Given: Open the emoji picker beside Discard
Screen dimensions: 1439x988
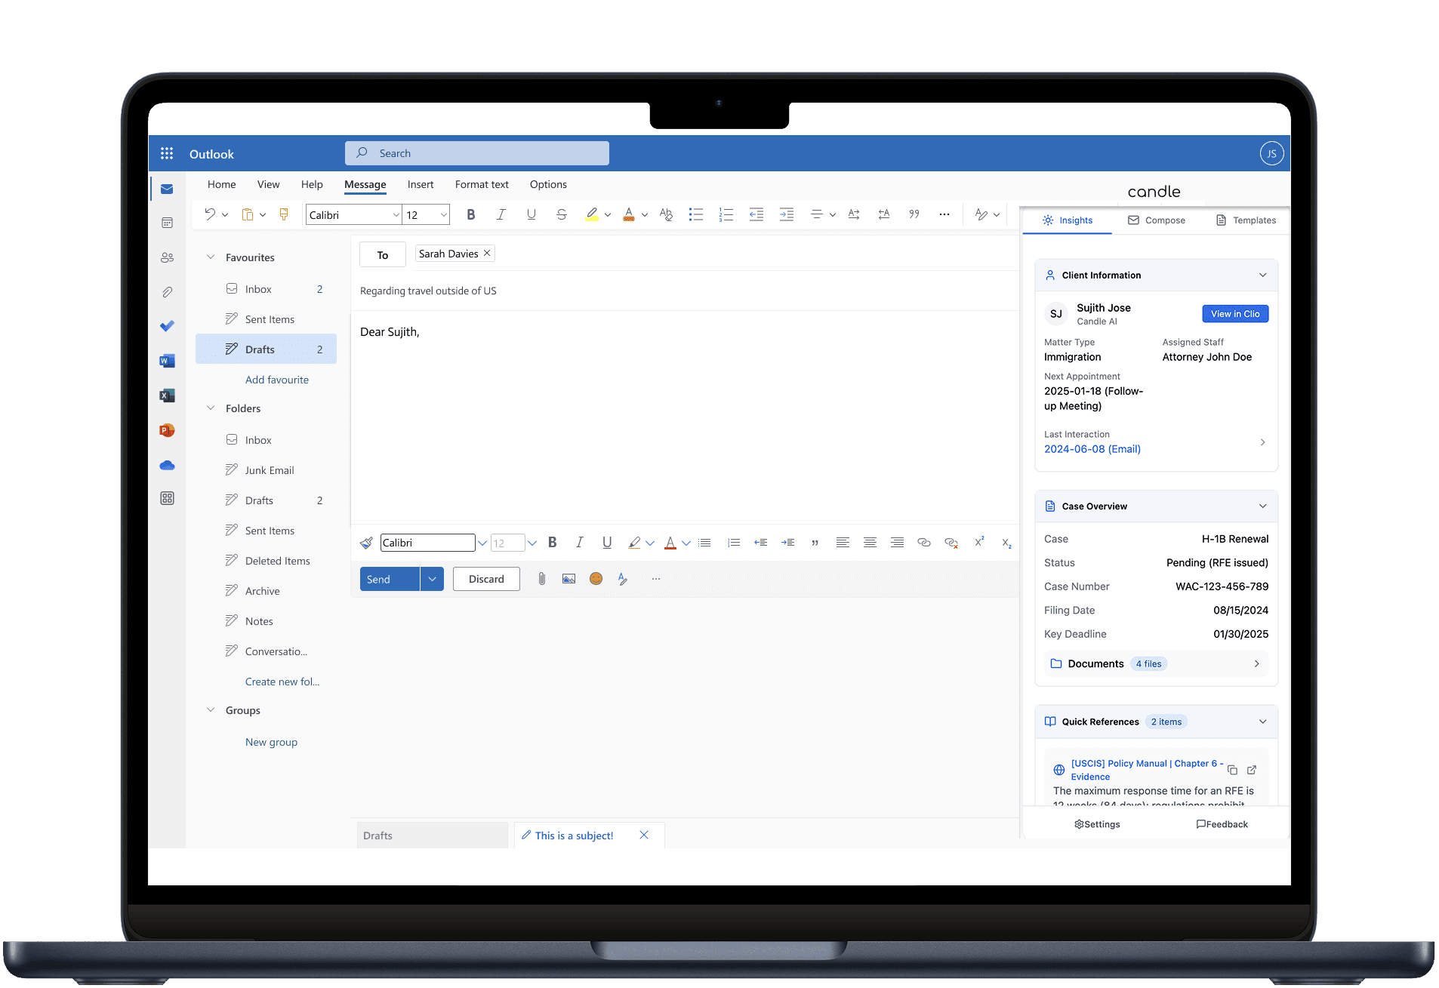Looking at the screenshot, I should coord(596,579).
